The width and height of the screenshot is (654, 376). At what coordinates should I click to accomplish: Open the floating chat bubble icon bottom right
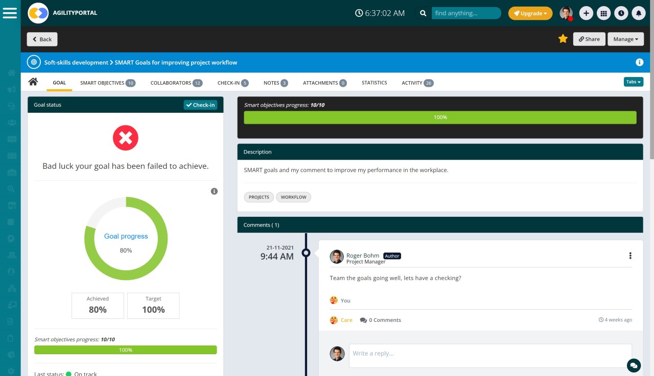pos(634,365)
